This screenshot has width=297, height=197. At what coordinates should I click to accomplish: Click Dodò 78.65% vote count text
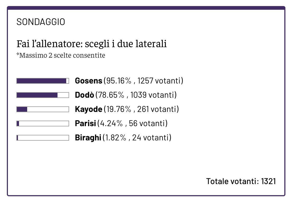click(x=136, y=95)
